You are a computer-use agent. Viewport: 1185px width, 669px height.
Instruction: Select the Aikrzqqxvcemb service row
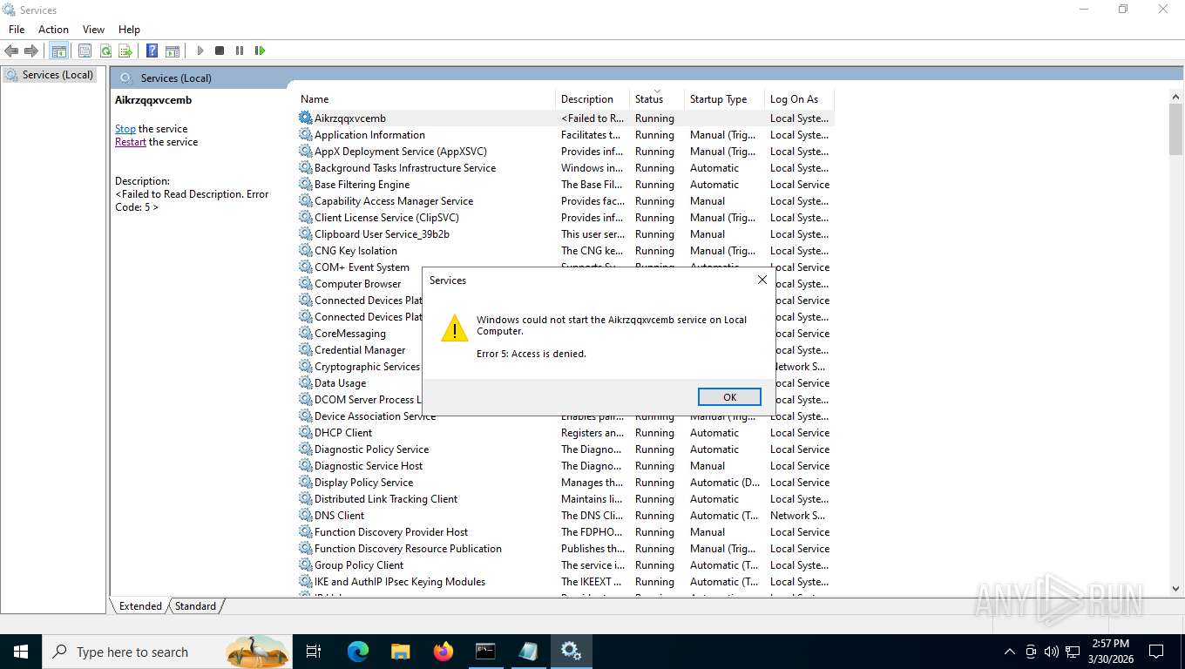(565, 118)
